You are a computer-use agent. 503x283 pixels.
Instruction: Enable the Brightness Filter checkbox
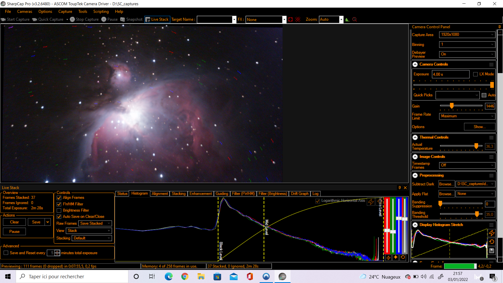point(59,210)
